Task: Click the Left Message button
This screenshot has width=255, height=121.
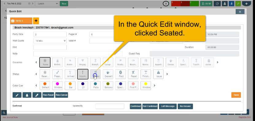Action: (168, 106)
